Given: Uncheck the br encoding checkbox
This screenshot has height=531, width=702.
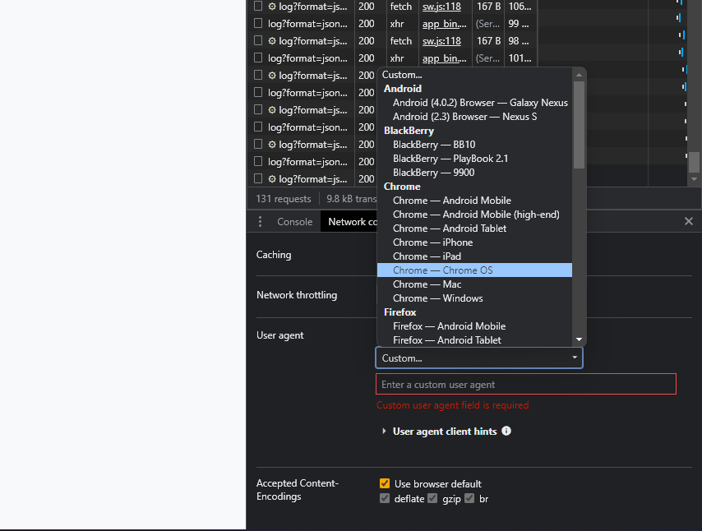Looking at the screenshot, I should coord(469,498).
